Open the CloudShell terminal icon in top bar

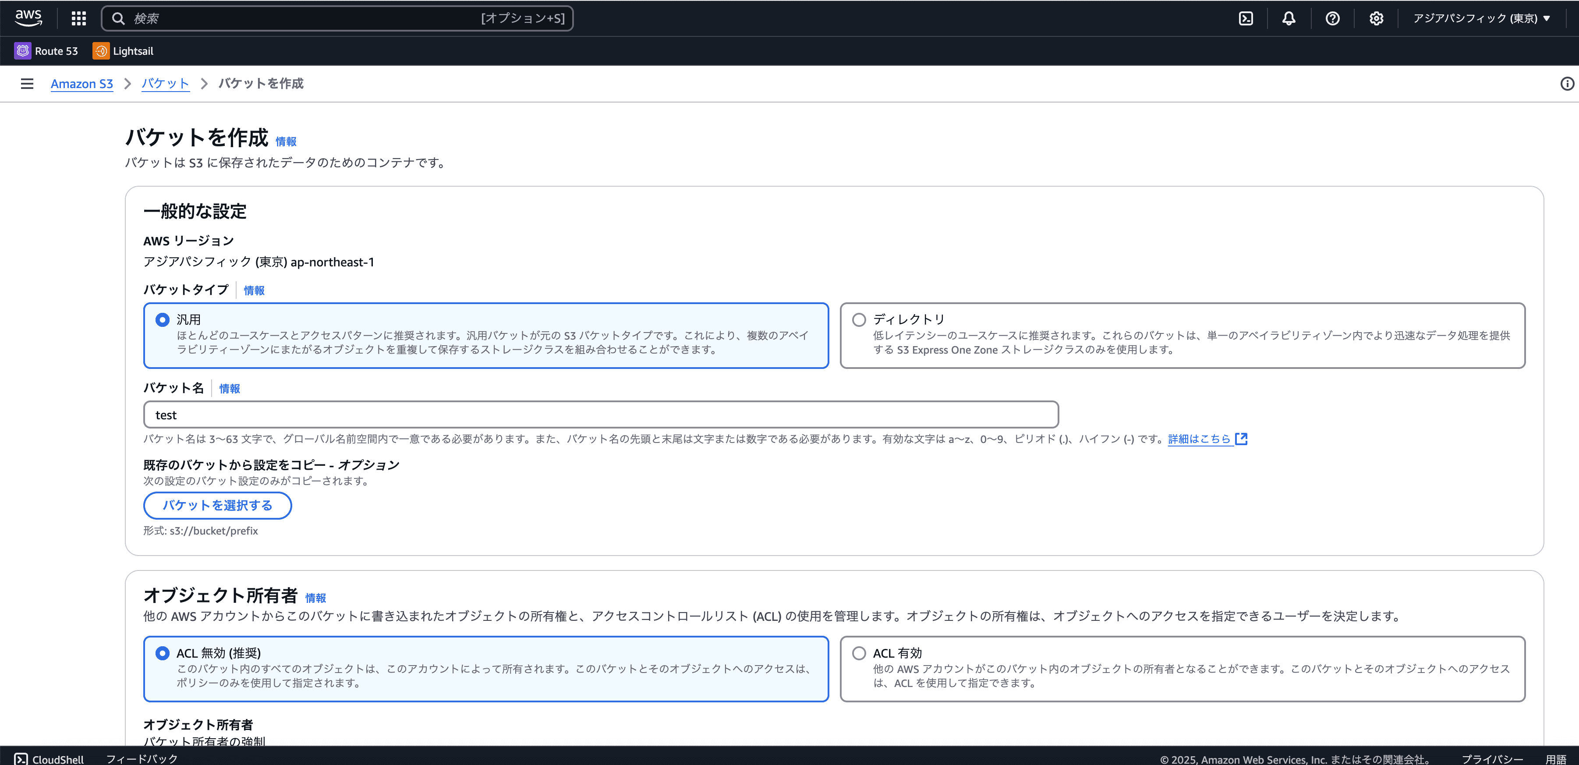tap(1246, 18)
